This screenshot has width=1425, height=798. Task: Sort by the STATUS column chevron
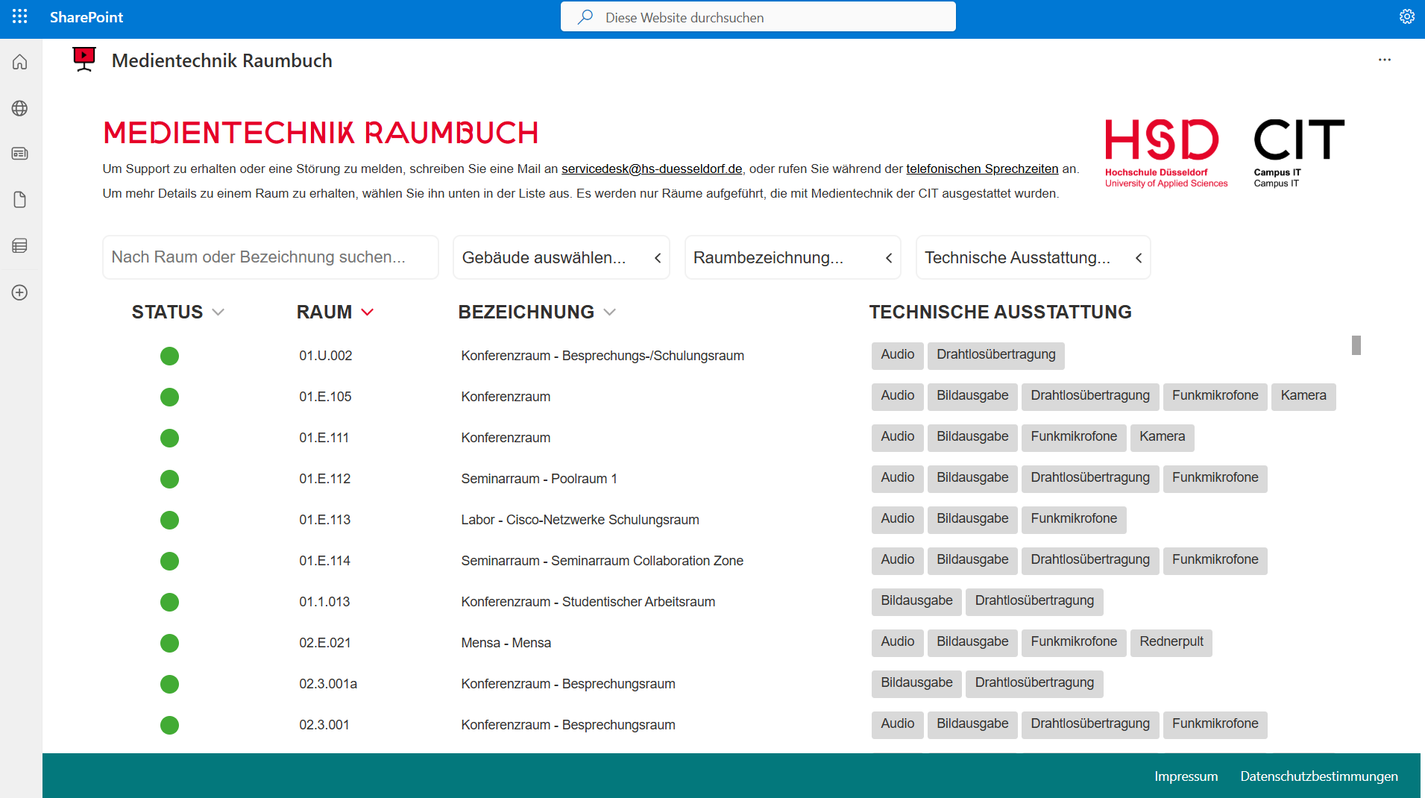[218, 312]
